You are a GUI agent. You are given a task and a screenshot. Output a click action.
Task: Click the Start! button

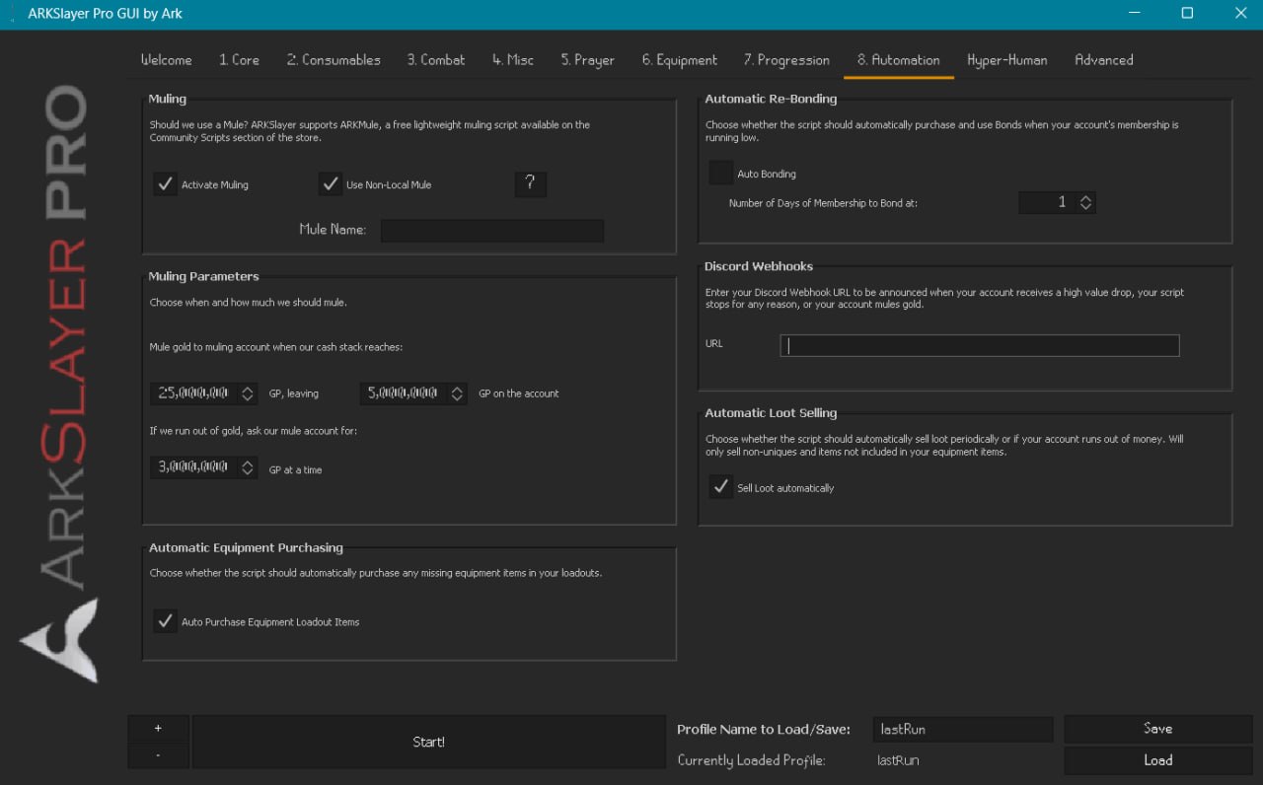coord(429,742)
